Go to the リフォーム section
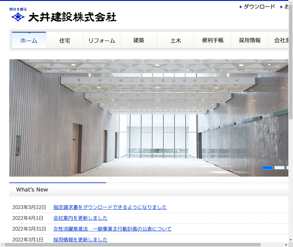Image resolution: width=293 pixels, height=247 pixels. 102,40
